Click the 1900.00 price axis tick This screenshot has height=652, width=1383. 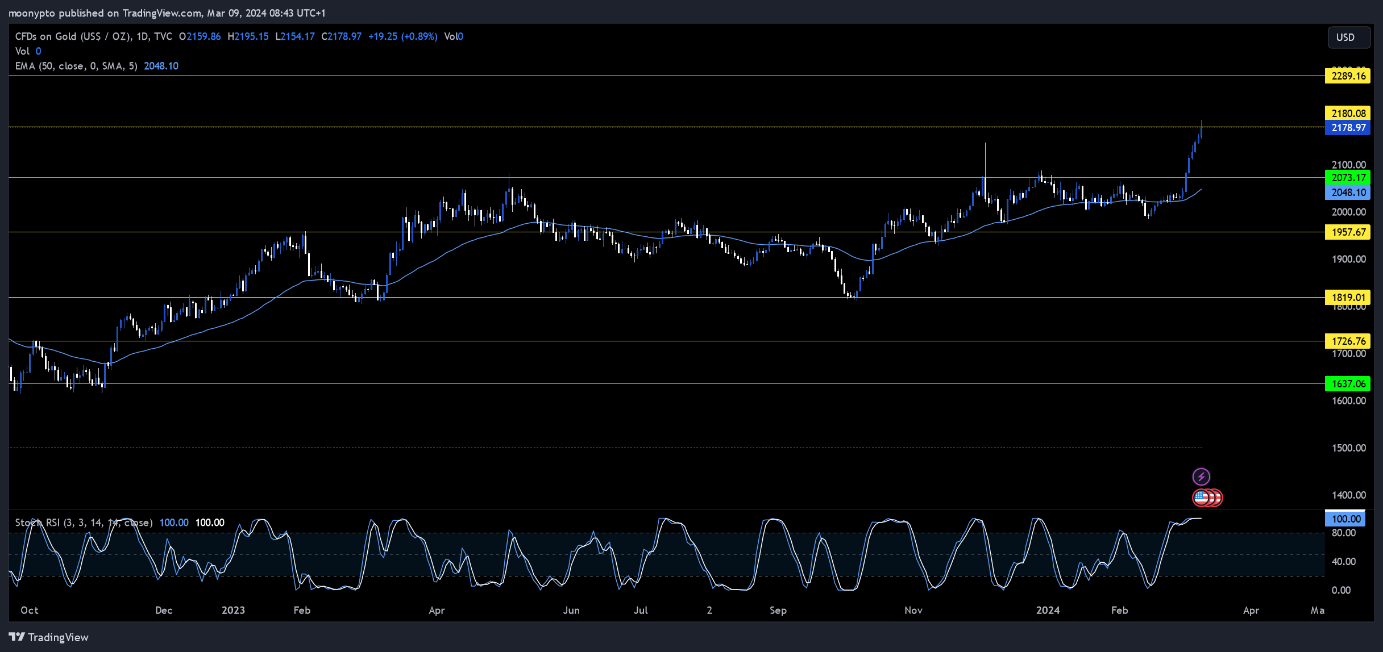coord(1349,260)
